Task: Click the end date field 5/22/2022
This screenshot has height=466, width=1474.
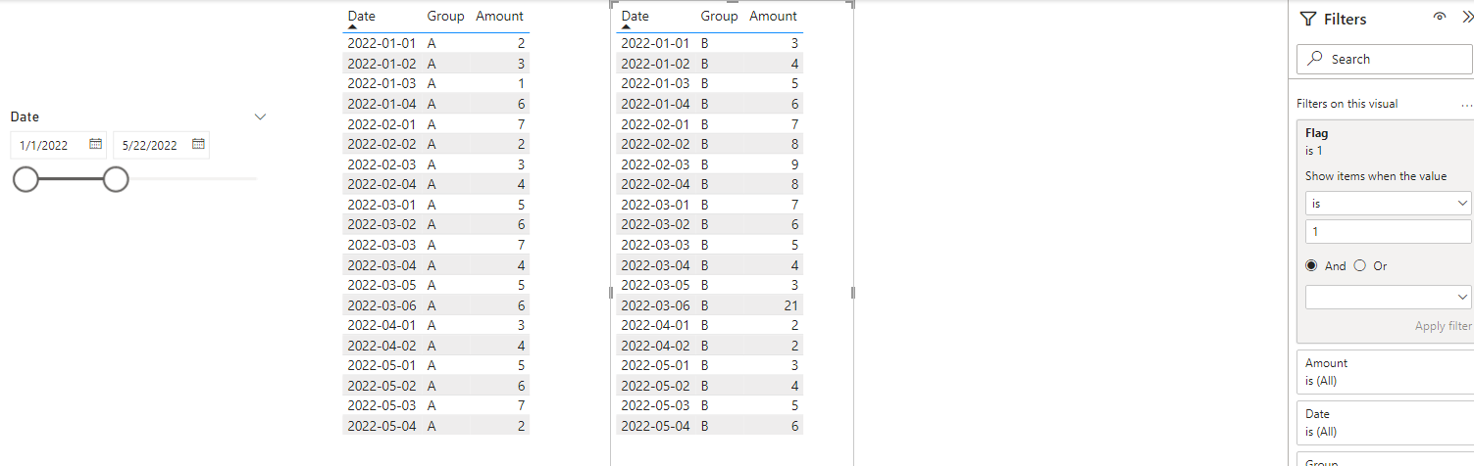Action: 161,145
